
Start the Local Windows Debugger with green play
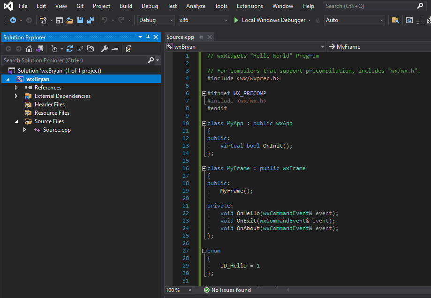click(x=236, y=20)
